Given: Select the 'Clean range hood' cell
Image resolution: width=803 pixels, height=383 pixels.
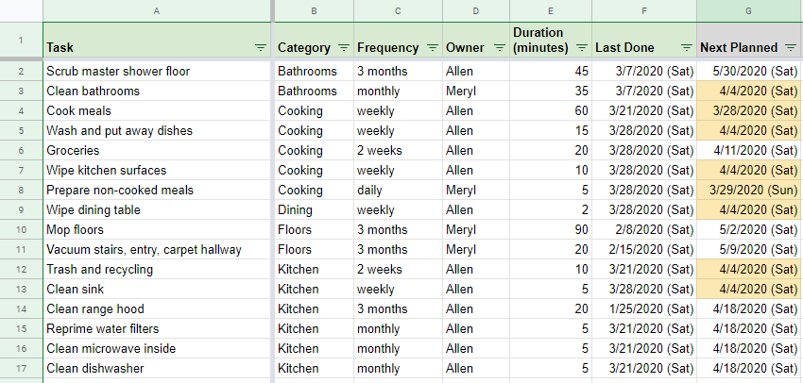Looking at the screenshot, I should click(157, 308).
